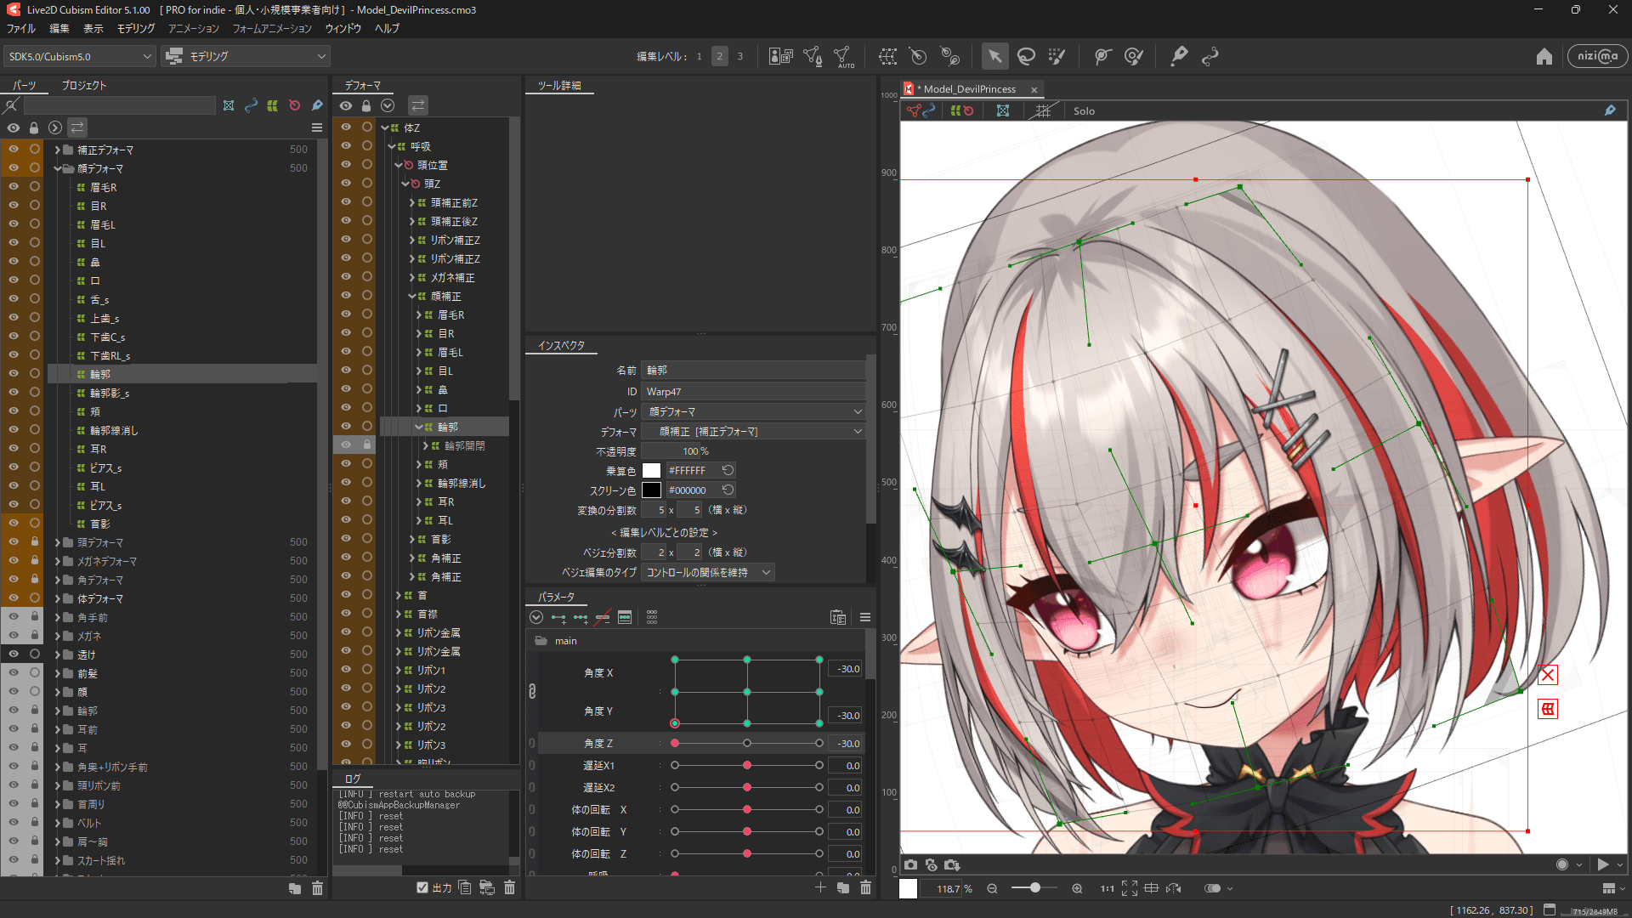The width and height of the screenshot is (1632, 918).
Task: Open the ファイル menu
Action: point(21,28)
